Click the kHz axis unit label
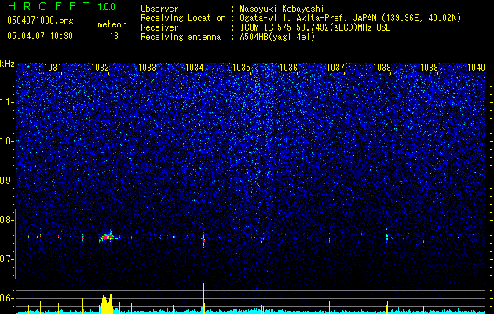 (x=7, y=64)
